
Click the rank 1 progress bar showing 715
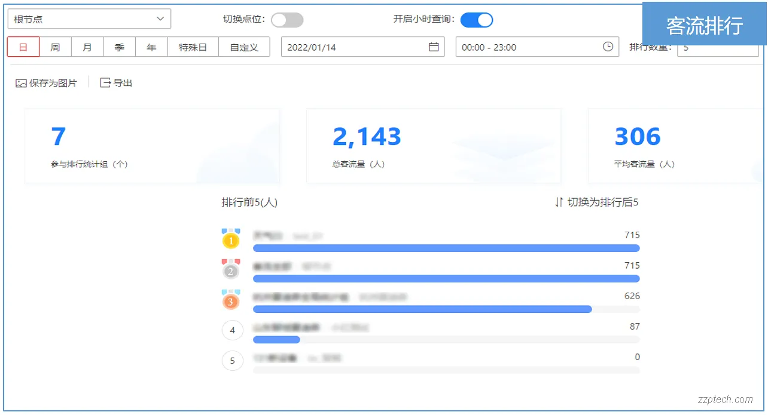pyautogui.click(x=446, y=248)
